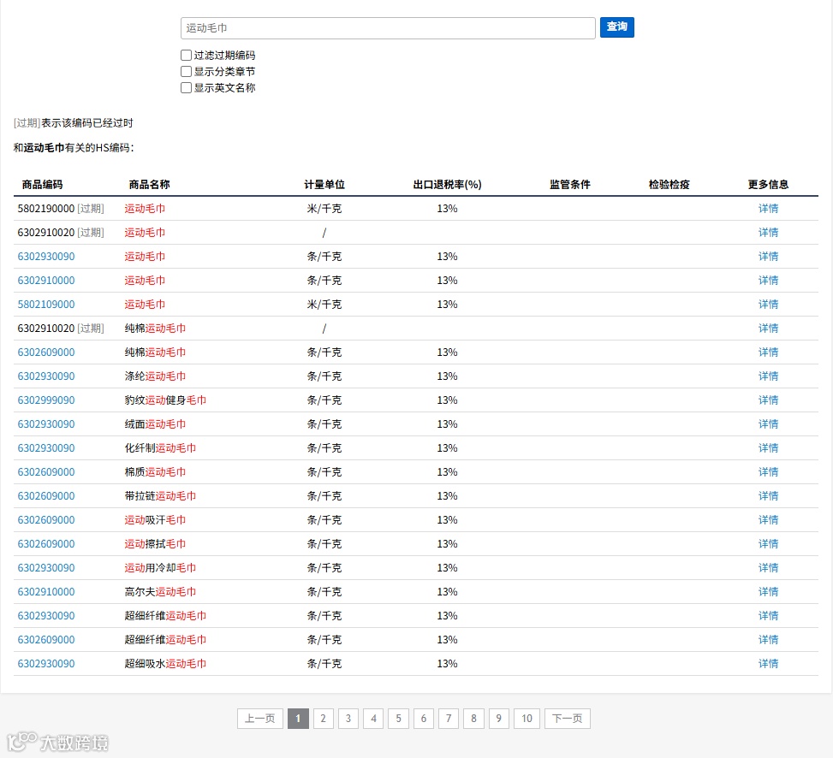Open 详情 for 豹纹运动健身毛巾 row

[768, 400]
